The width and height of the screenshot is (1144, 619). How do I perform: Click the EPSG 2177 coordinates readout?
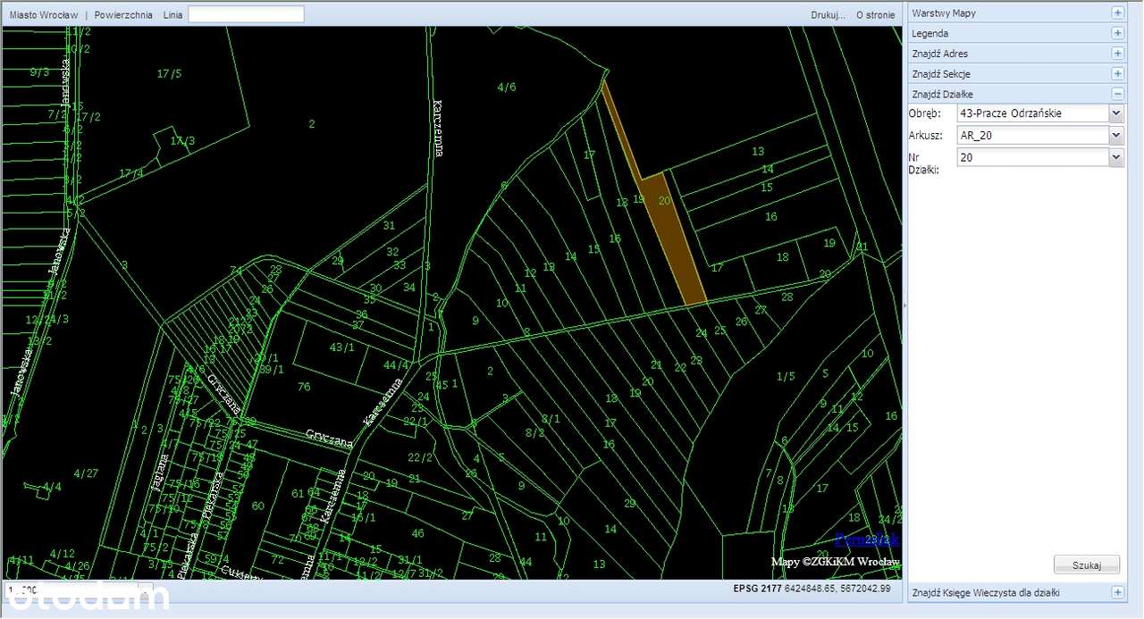click(x=812, y=589)
